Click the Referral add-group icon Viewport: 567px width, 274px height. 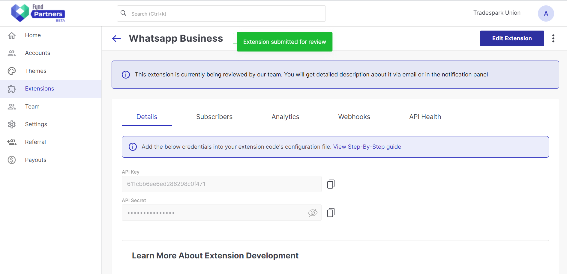[12, 142]
